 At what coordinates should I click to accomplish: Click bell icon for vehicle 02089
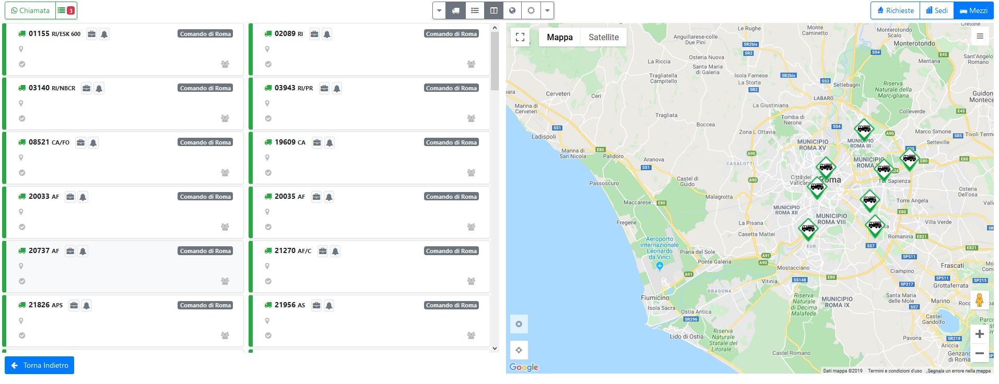[x=327, y=34]
